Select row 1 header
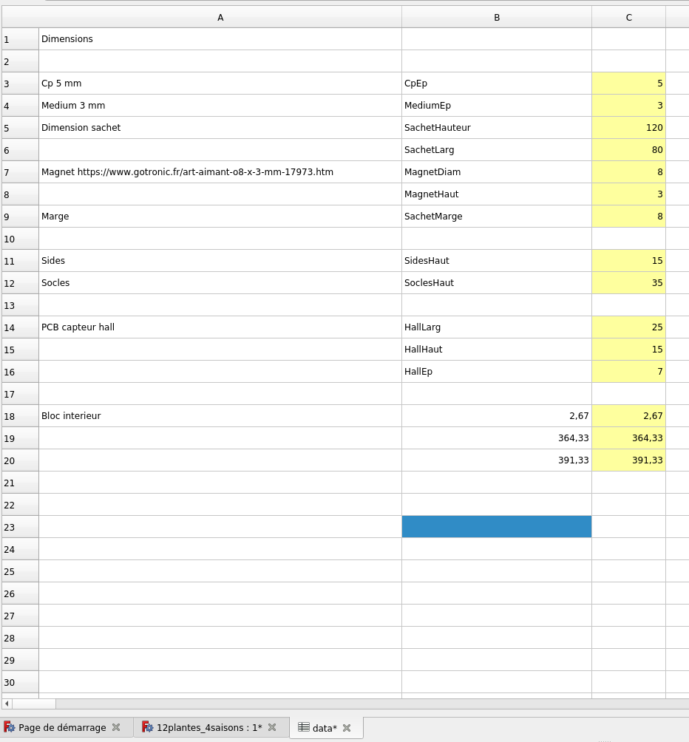 coord(20,39)
